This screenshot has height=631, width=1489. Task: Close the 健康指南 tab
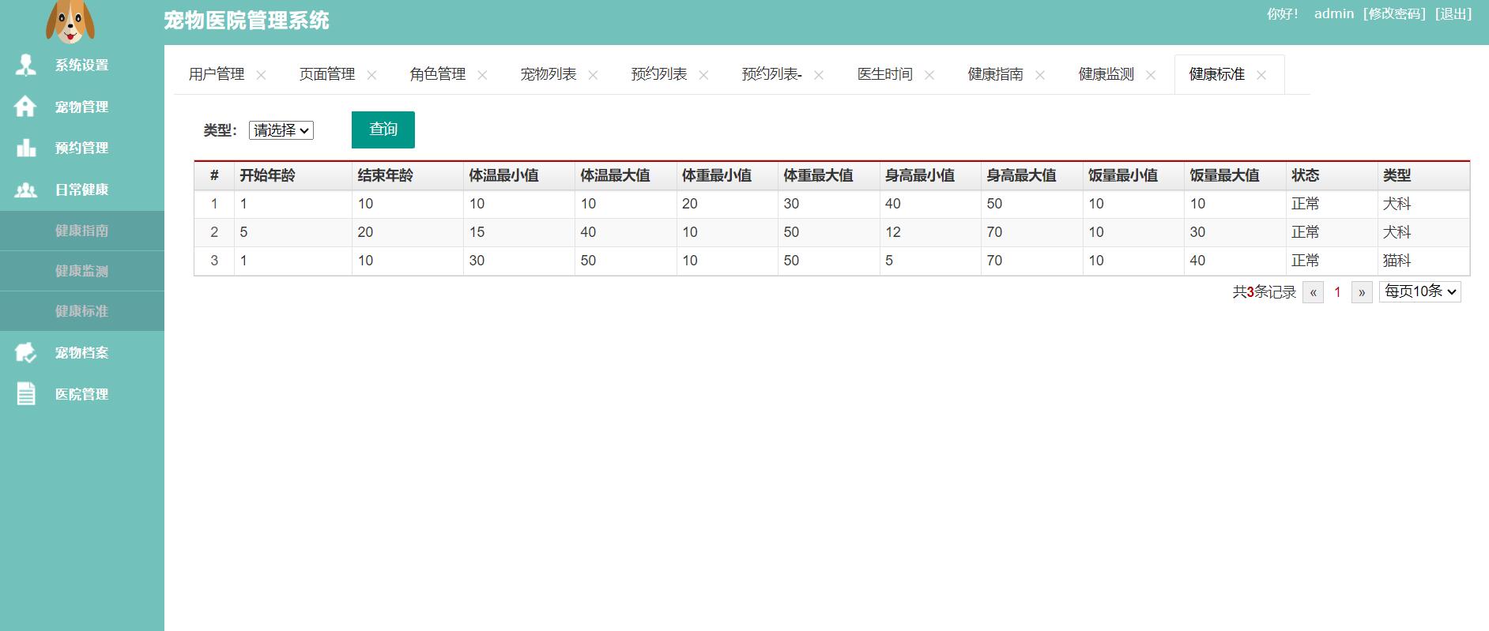tap(1040, 75)
